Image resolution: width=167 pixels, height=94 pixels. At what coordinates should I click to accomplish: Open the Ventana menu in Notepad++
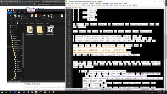(x=125, y=3)
